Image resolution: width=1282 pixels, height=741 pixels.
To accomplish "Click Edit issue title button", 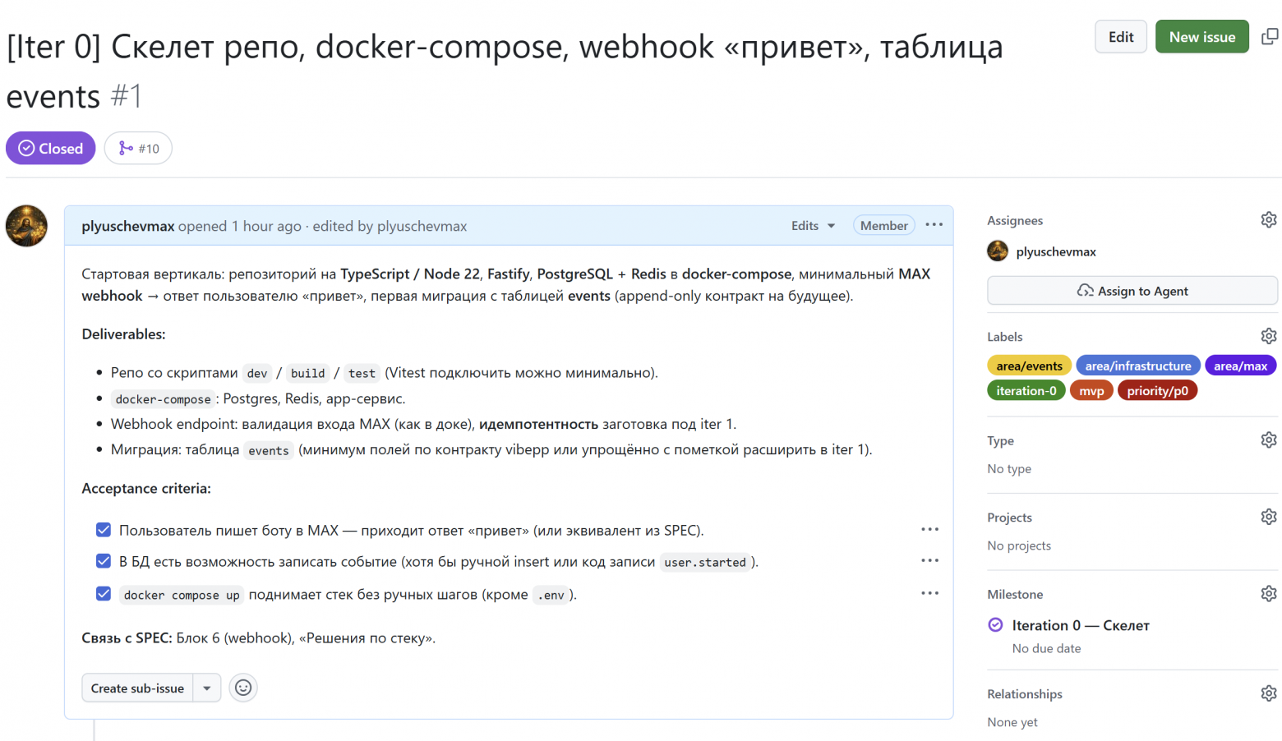I will click(x=1121, y=37).
